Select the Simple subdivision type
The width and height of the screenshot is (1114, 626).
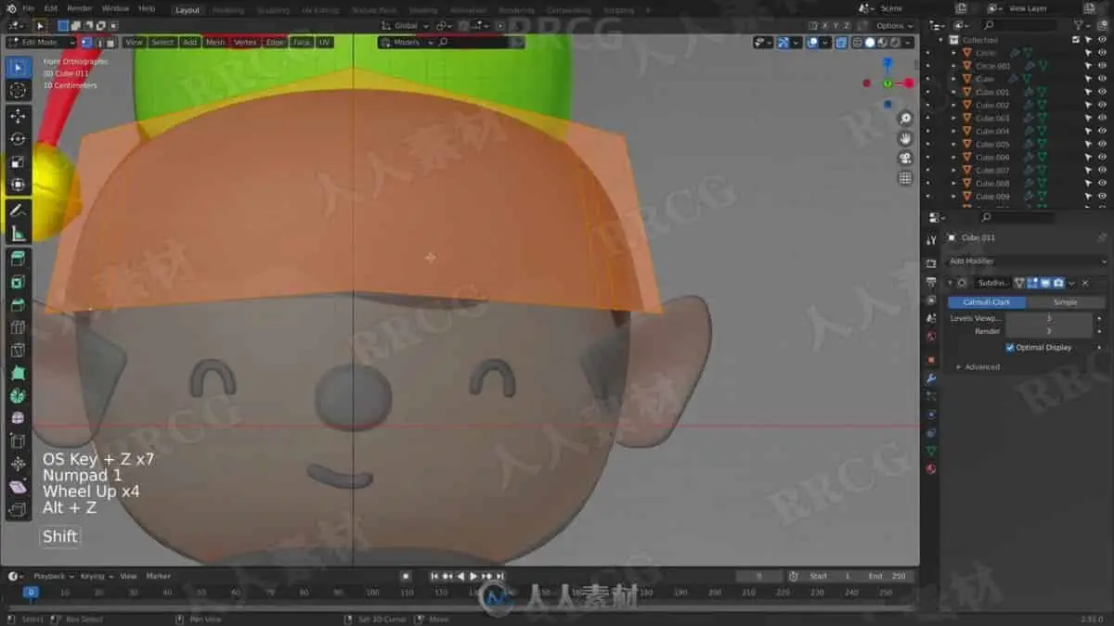click(1066, 302)
